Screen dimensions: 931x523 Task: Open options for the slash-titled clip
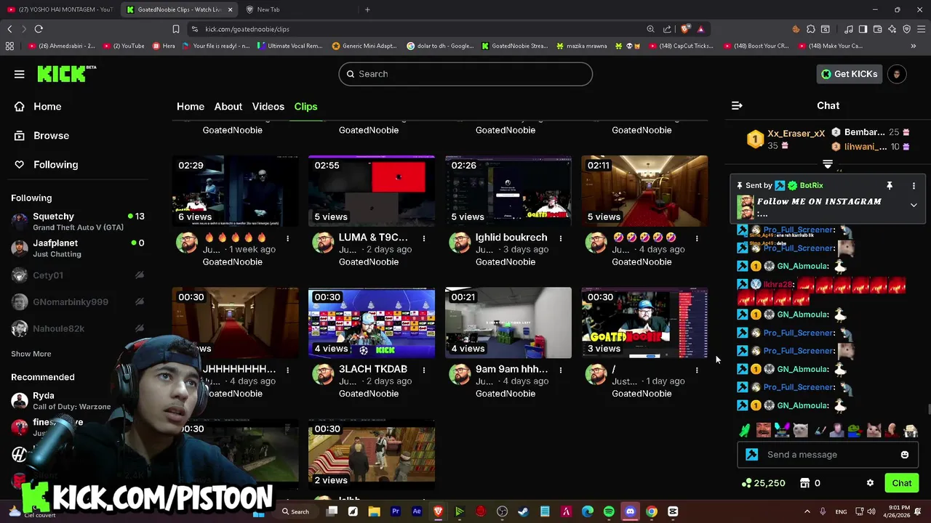tap(697, 370)
